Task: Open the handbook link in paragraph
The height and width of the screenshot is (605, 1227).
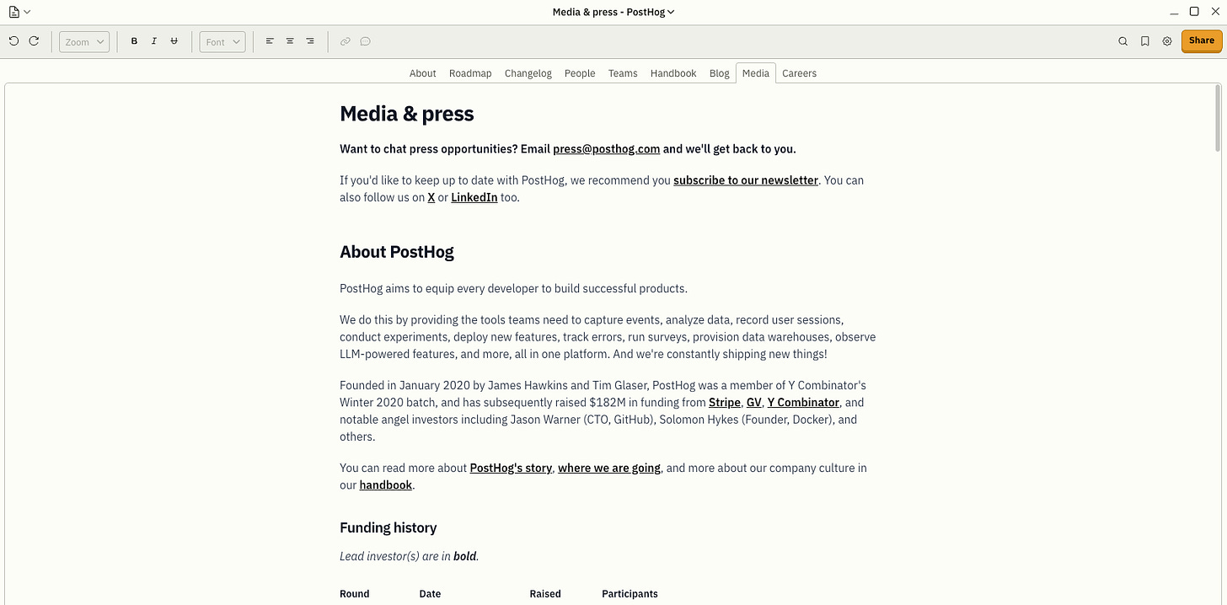Action: click(x=386, y=485)
